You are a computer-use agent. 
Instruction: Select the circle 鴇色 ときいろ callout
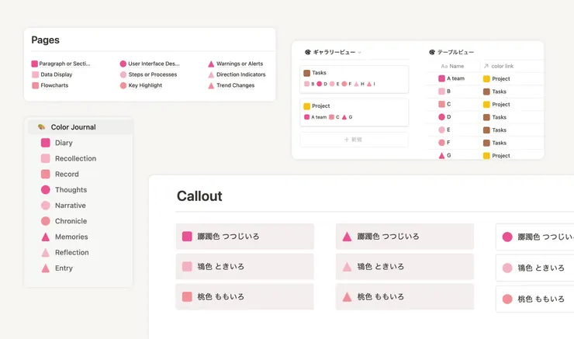coord(535,268)
